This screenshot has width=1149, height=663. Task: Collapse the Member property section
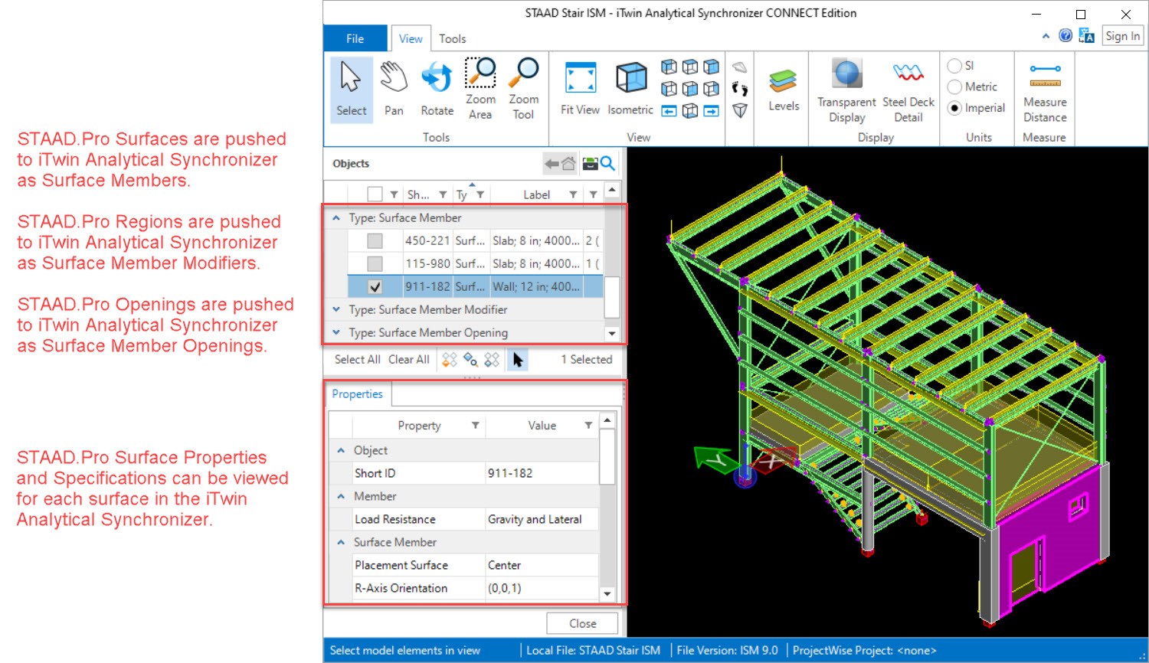tap(341, 497)
